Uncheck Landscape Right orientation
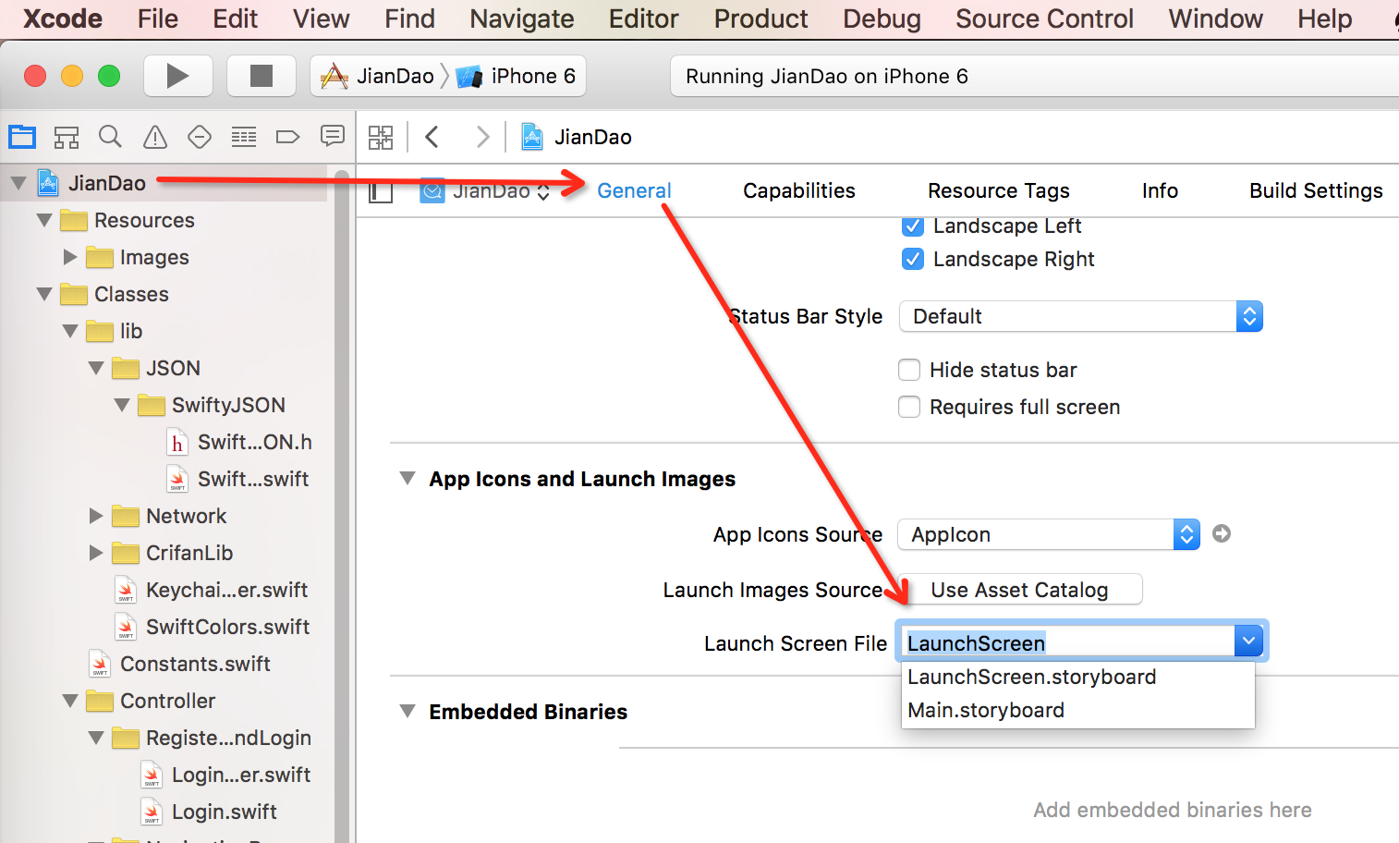Screen dimensions: 1399x843 point(912,259)
